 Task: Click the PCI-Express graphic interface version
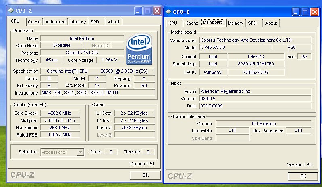pos(263,124)
